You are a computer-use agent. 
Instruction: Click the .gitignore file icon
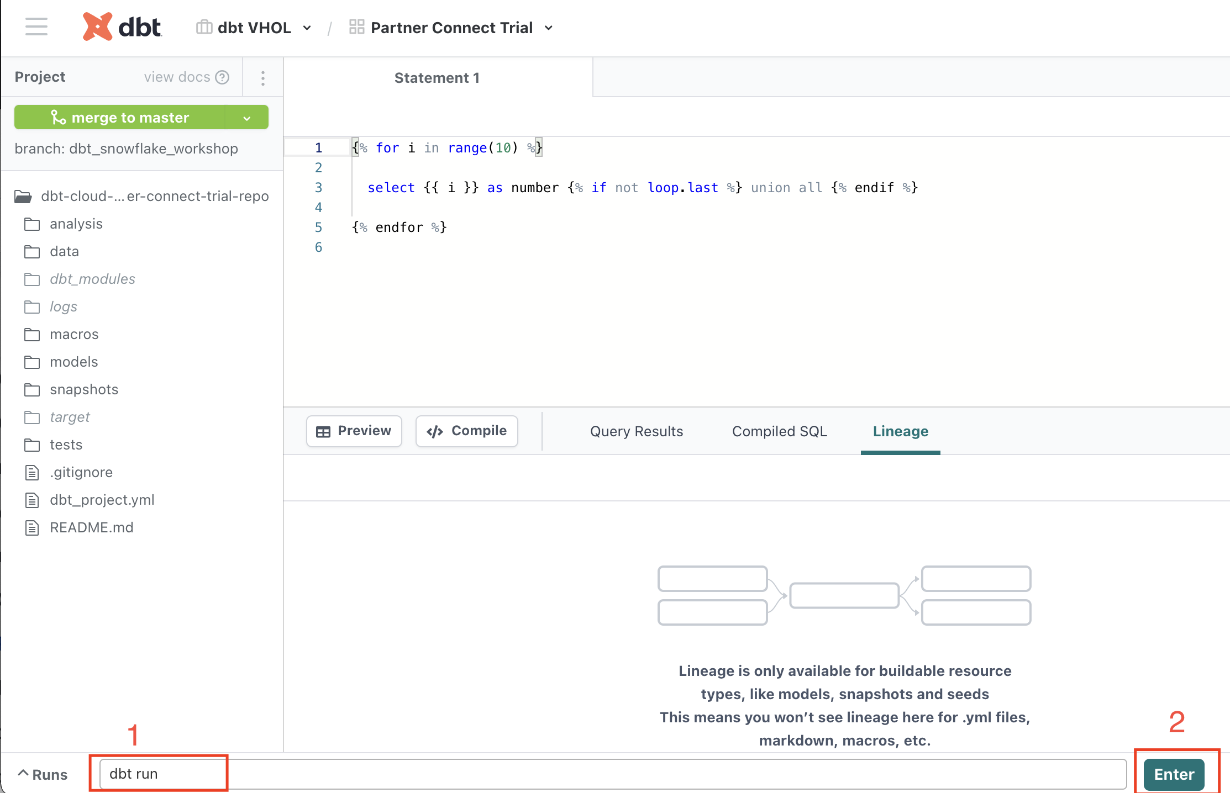[x=32, y=473]
